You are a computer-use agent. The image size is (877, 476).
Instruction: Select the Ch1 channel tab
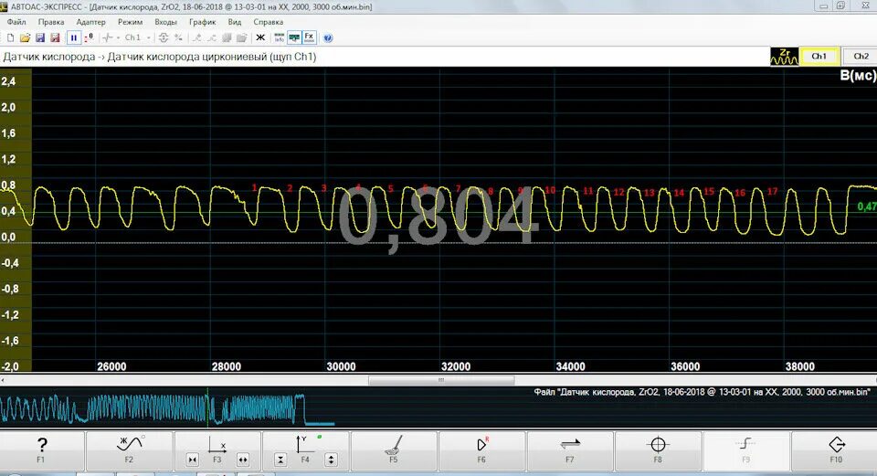tap(819, 57)
